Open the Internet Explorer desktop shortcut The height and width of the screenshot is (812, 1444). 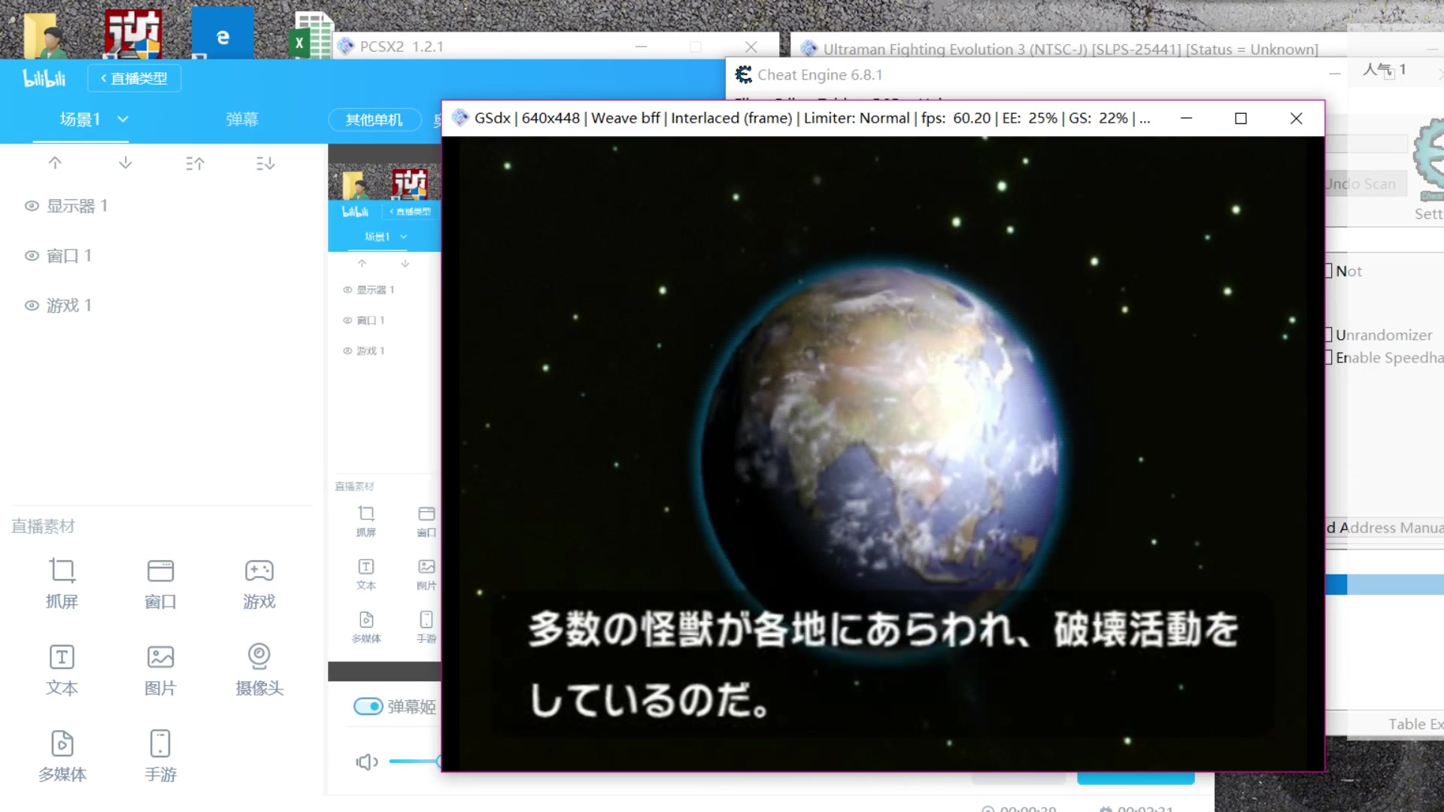click(223, 34)
